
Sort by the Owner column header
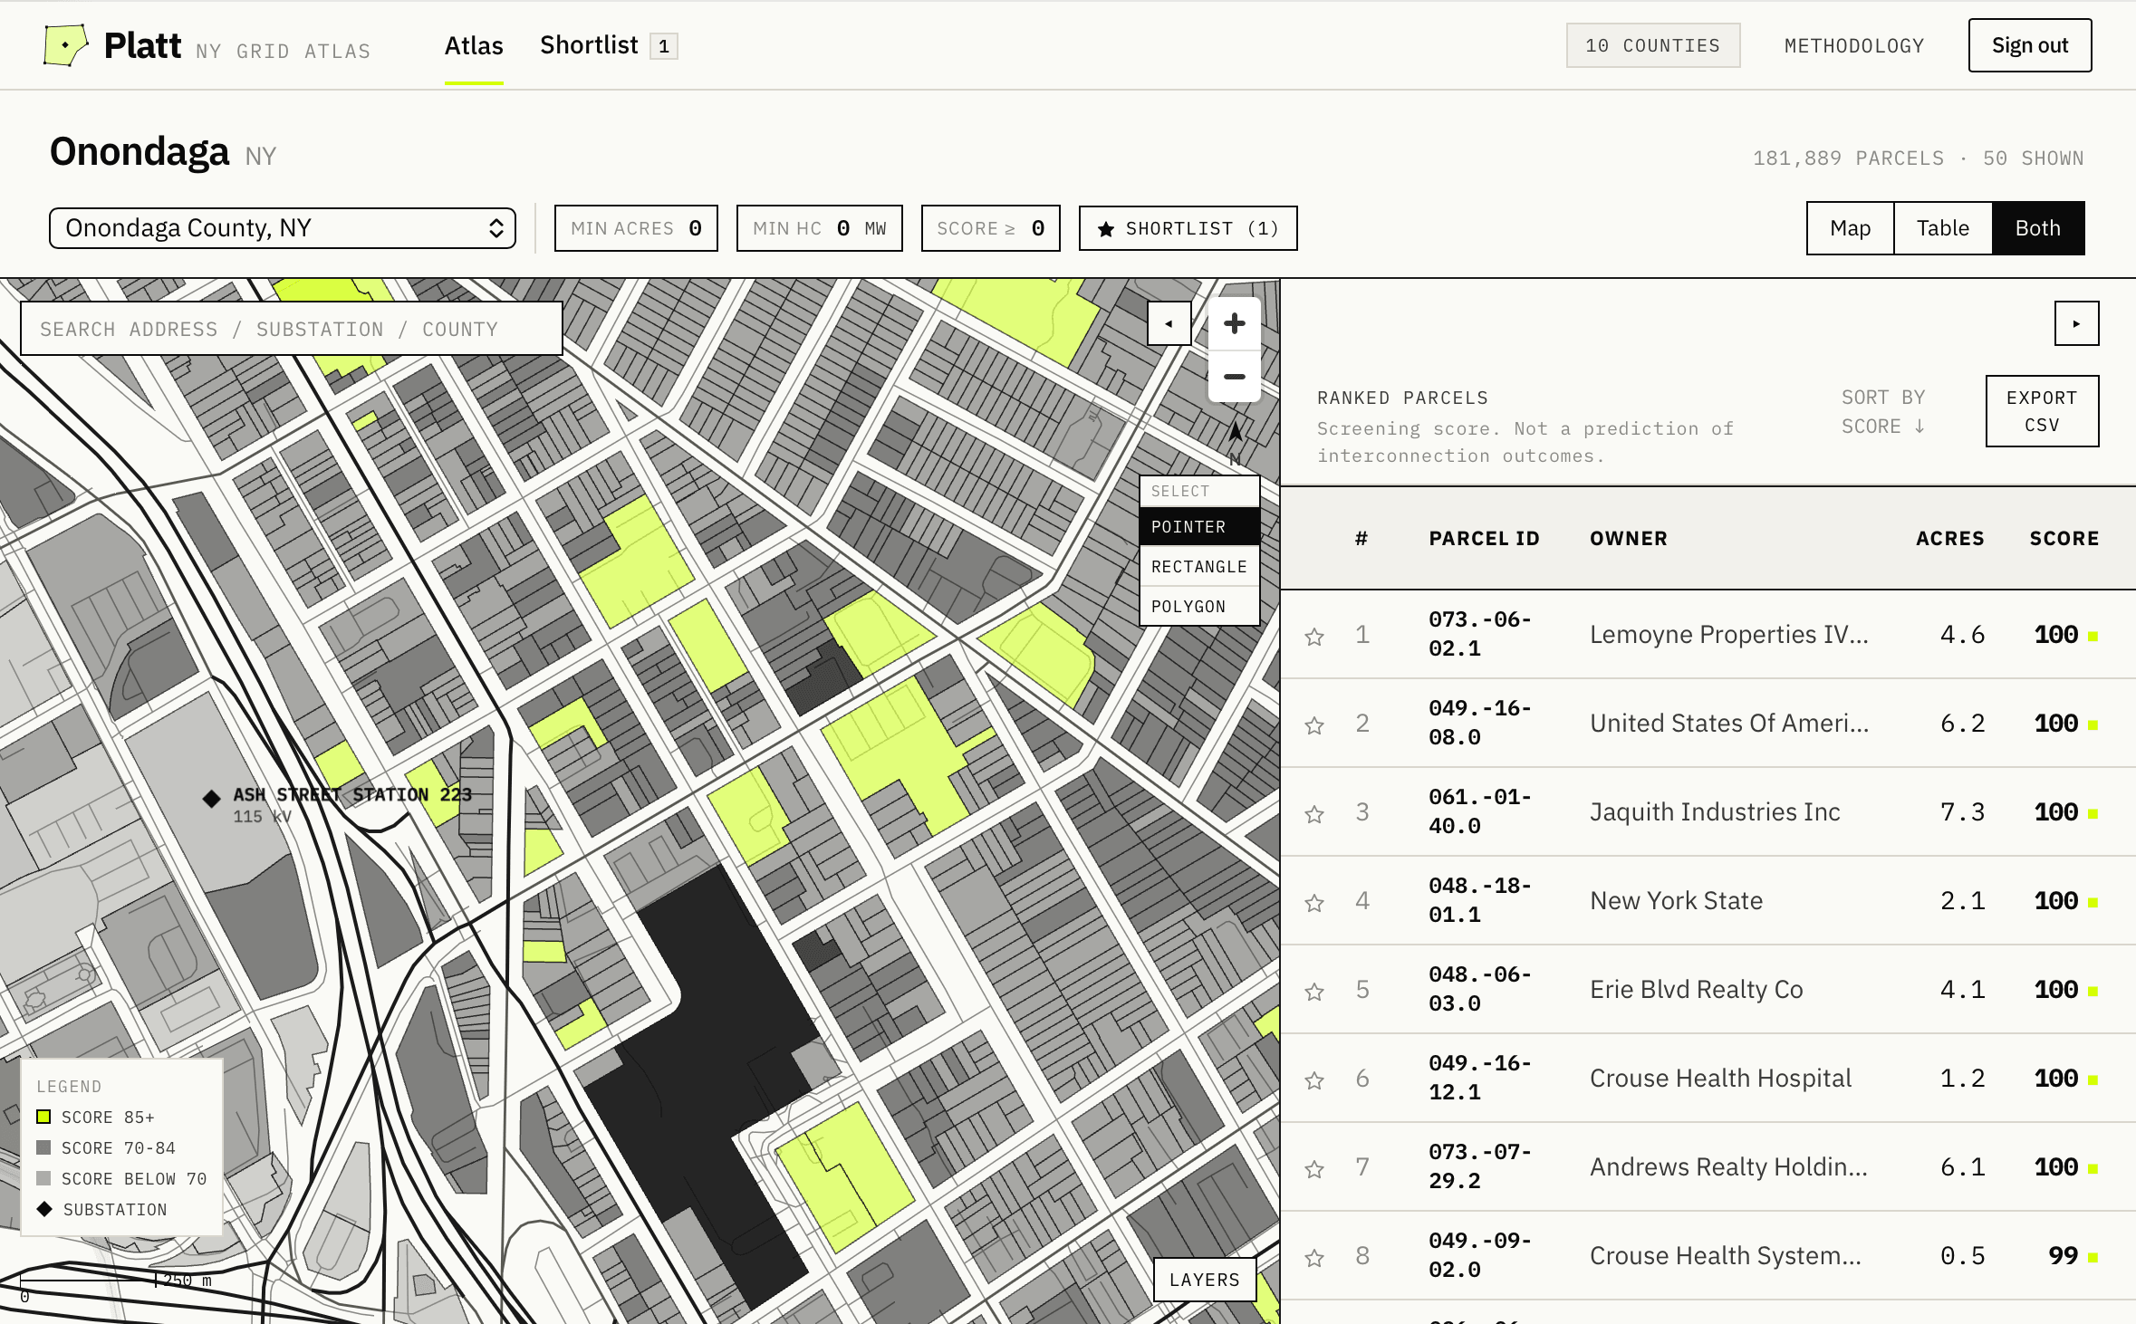pyautogui.click(x=1629, y=539)
